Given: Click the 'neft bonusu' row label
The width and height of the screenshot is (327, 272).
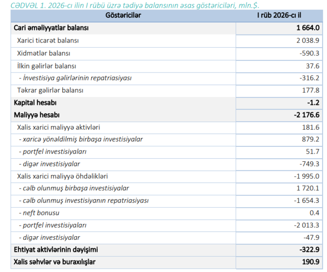Looking at the screenshot, I should pos(41,213).
